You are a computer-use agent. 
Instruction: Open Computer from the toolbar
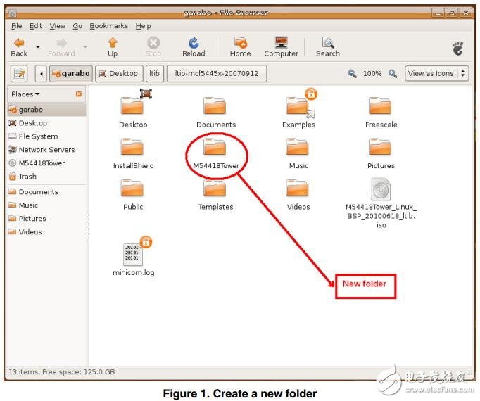coord(281,44)
